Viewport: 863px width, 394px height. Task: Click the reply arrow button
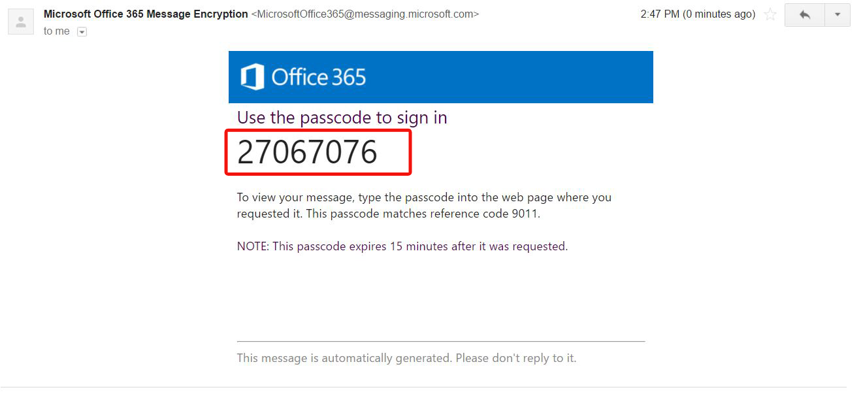(804, 14)
